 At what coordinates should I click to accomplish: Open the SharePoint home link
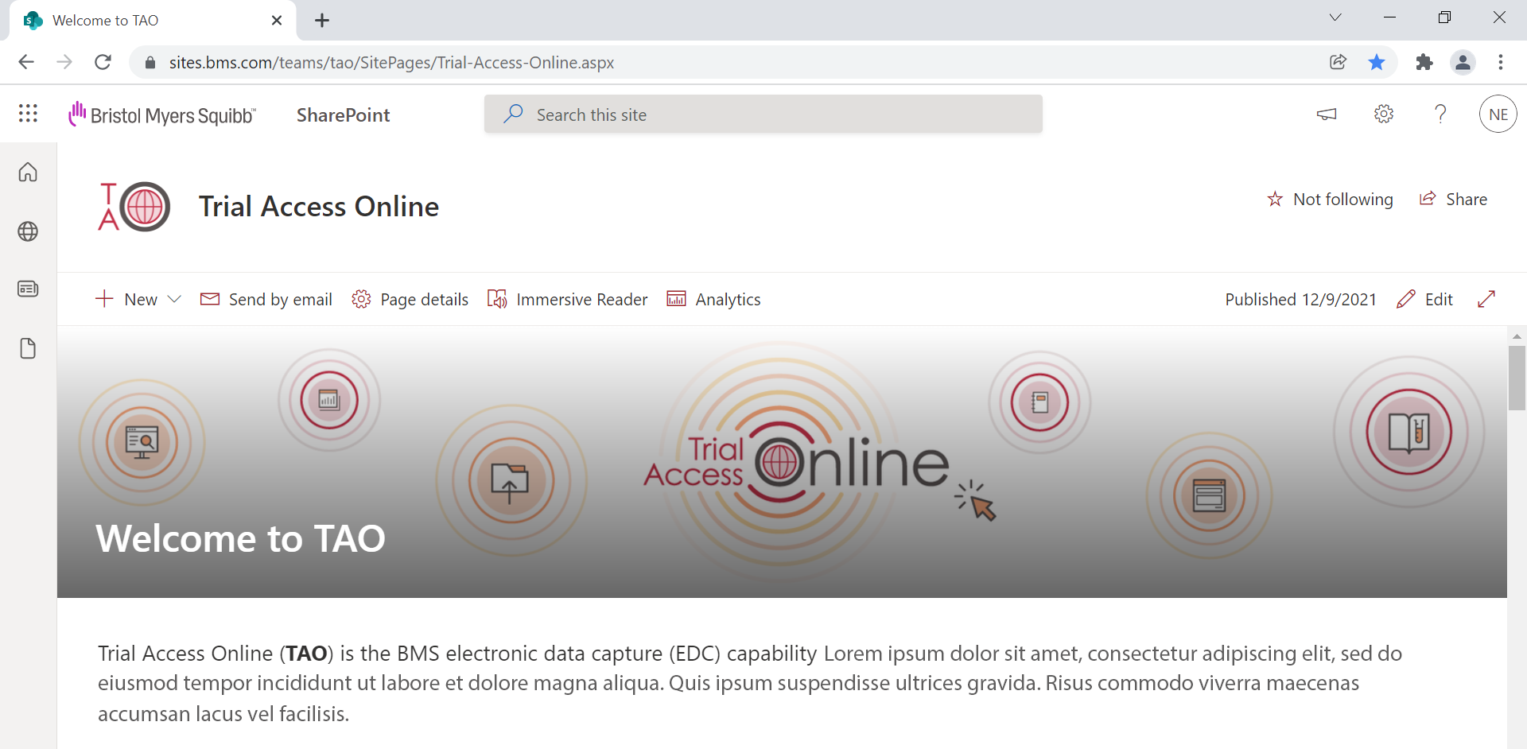point(343,115)
